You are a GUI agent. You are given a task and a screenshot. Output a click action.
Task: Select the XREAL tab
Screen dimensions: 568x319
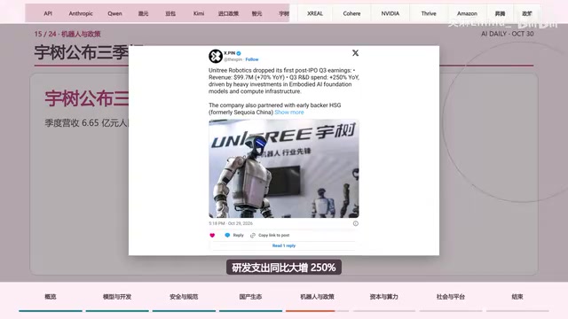[x=315, y=13]
